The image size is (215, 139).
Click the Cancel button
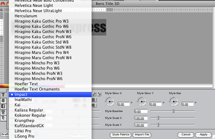click(x=186, y=135)
